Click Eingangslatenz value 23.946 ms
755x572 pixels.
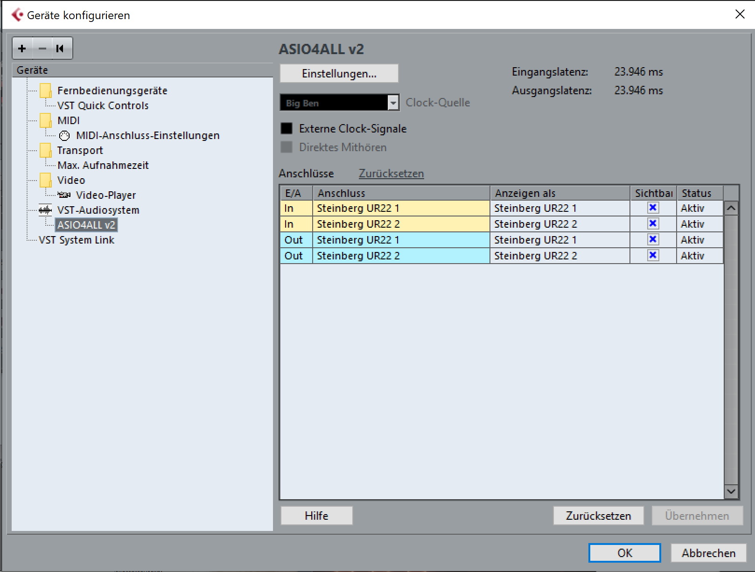click(x=638, y=72)
